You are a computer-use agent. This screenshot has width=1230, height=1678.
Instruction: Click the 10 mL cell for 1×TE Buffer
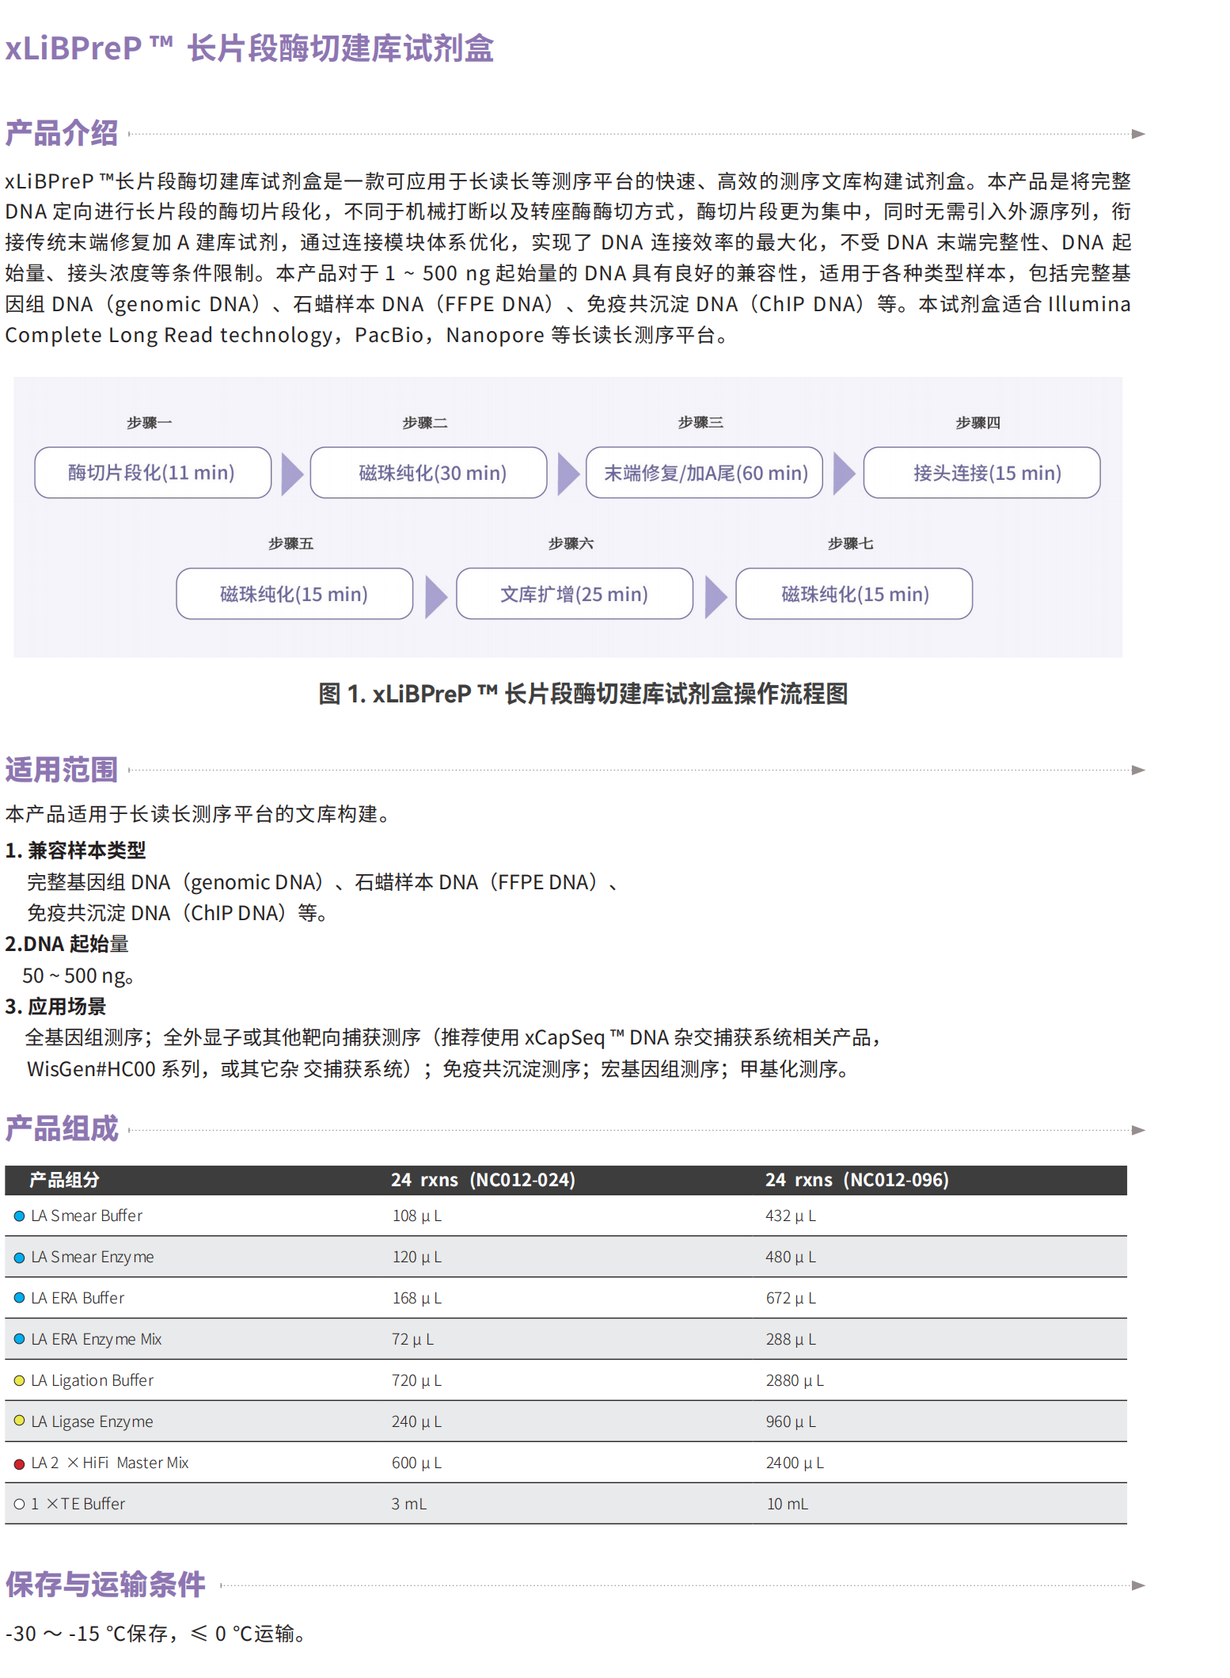click(x=788, y=1504)
